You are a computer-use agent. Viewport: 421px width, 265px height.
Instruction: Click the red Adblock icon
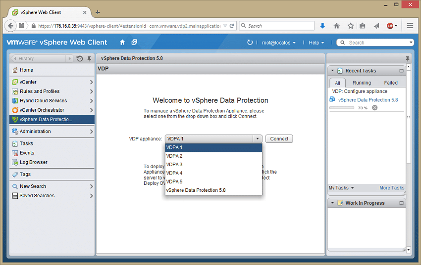(x=390, y=26)
